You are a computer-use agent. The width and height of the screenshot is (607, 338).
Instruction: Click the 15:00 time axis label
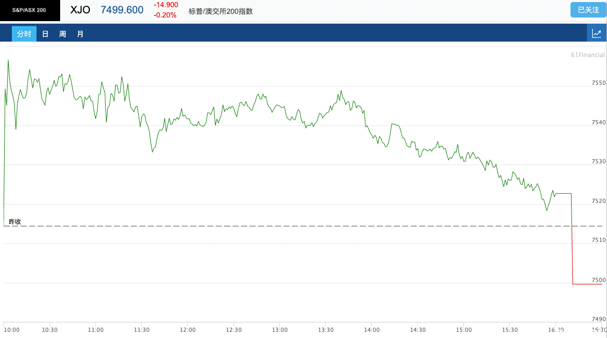tap(464, 330)
